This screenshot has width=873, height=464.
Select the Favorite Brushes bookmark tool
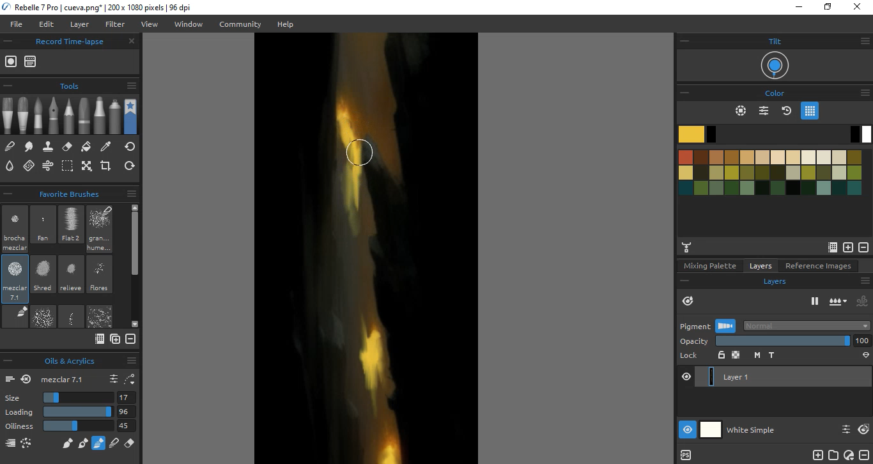pos(130,115)
